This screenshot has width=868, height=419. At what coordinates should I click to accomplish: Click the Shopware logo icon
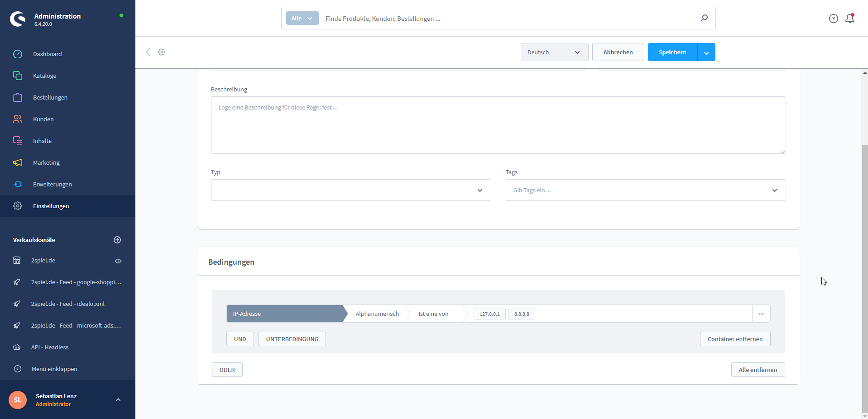(x=18, y=19)
